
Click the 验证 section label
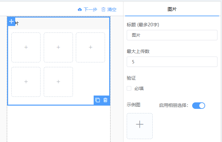point(131,78)
